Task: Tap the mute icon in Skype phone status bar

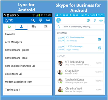Action: (x=82, y=15)
